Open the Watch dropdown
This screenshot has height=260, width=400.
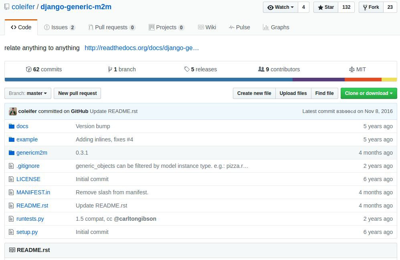tap(281, 7)
